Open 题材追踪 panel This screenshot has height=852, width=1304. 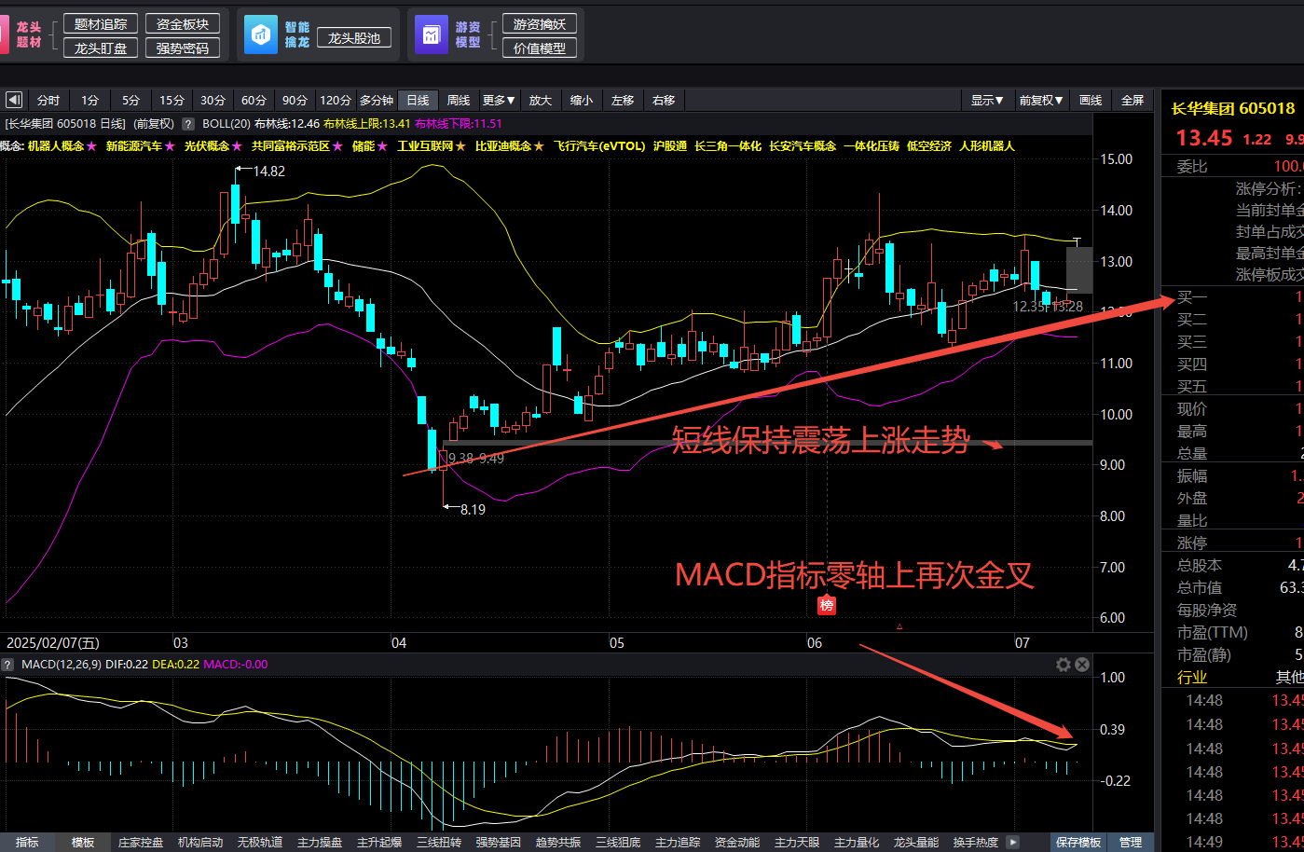(x=101, y=24)
